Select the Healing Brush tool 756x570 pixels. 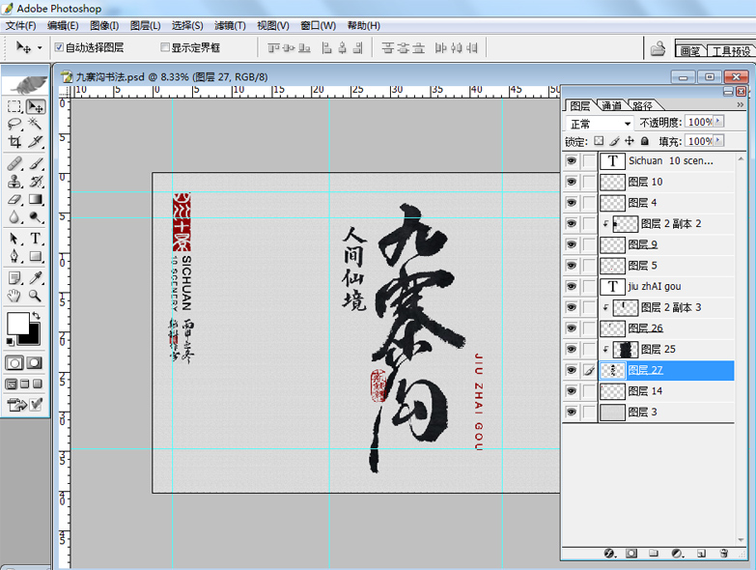[14, 164]
